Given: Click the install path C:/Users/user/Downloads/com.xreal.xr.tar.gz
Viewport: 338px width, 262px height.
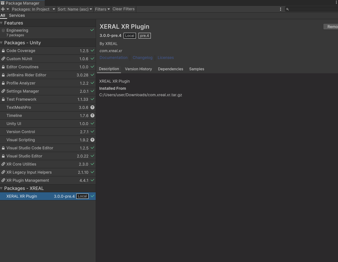Looking at the screenshot, I should [140, 95].
